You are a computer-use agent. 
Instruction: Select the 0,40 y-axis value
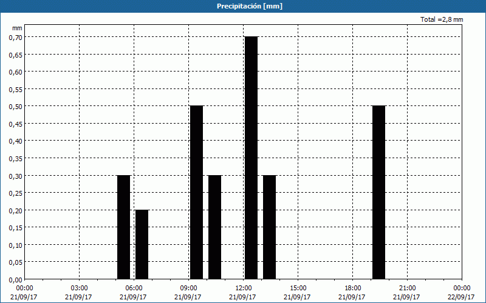[16, 141]
